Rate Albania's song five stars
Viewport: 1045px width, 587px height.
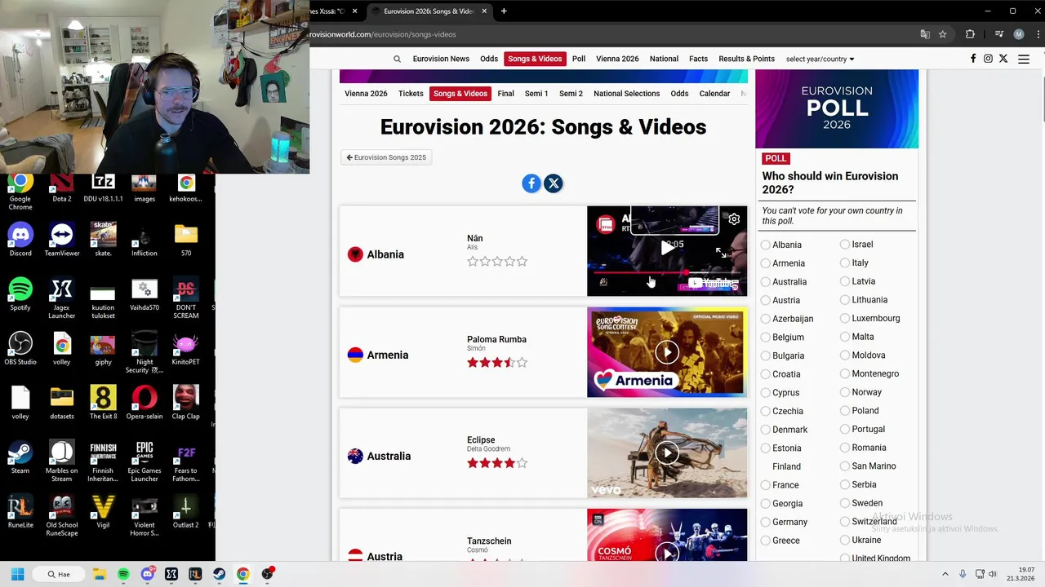click(x=522, y=262)
